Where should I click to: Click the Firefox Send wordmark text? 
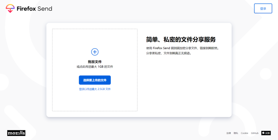point(34,9)
